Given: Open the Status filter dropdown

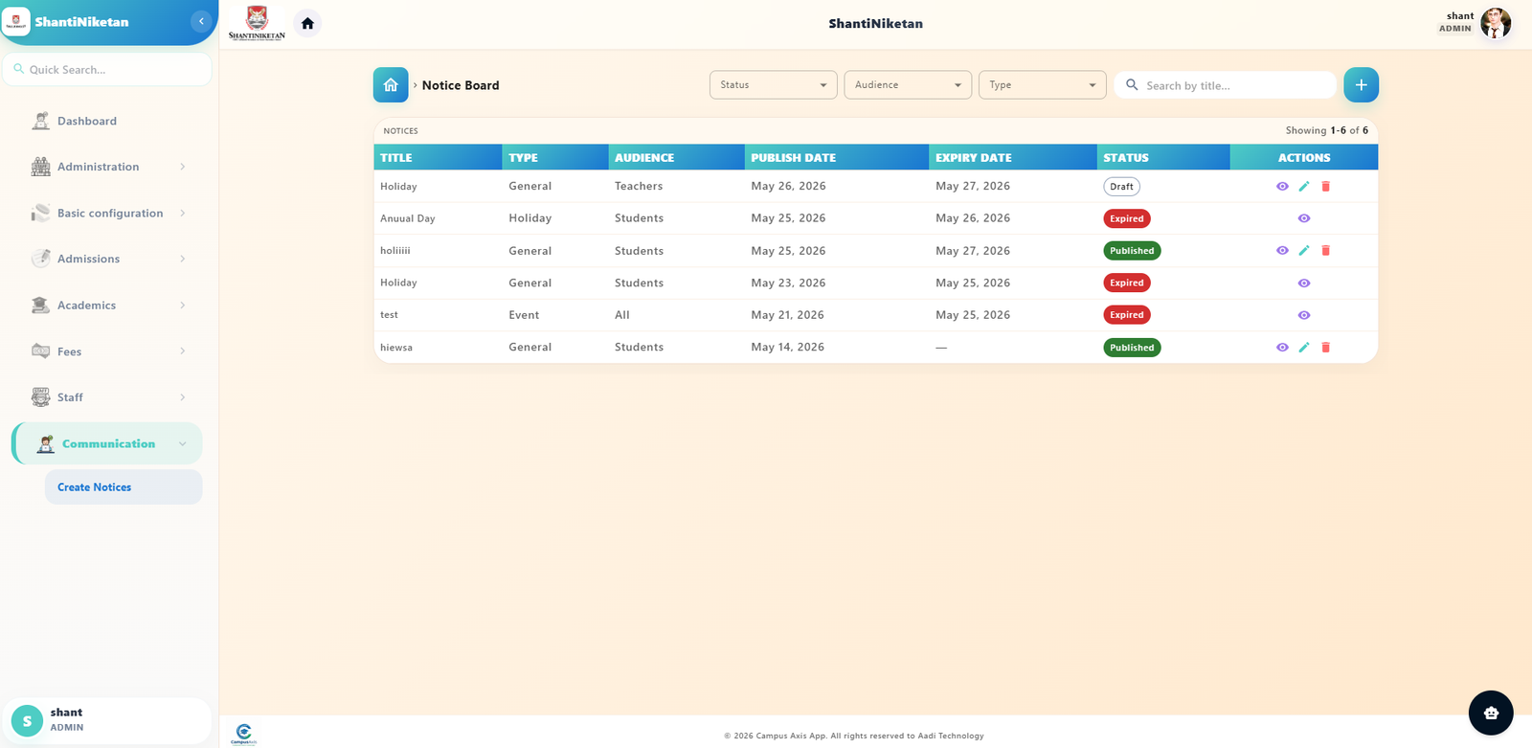Looking at the screenshot, I should pyautogui.click(x=774, y=85).
